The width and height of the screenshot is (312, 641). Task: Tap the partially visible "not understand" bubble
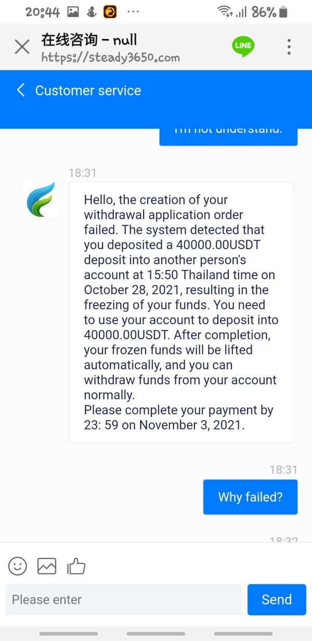pos(228,136)
